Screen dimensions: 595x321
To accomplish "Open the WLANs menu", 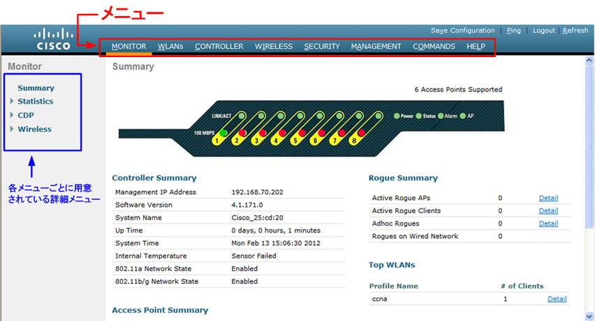I will [x=170, y=47].
